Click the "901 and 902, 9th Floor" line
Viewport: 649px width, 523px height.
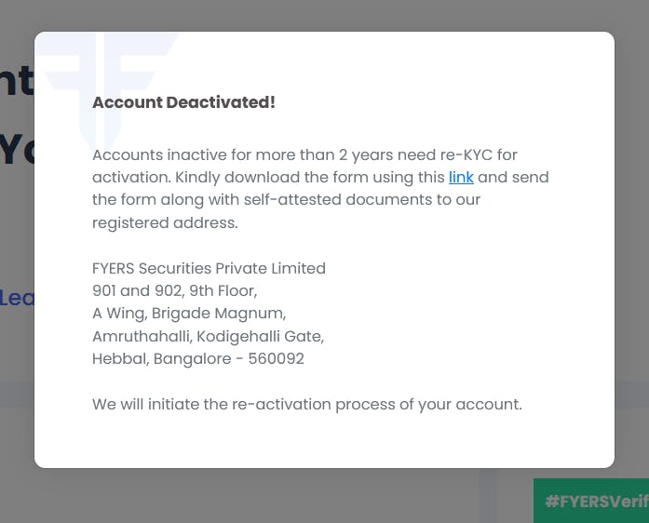point(174,290)
